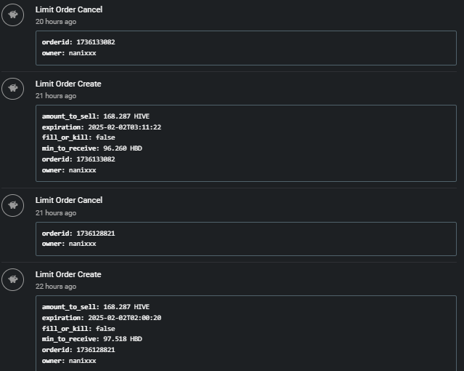Click orderid 1736128821 in the cancel operation box
The height and width of the screenshot is (371, 464).
[x=95, y=234]
